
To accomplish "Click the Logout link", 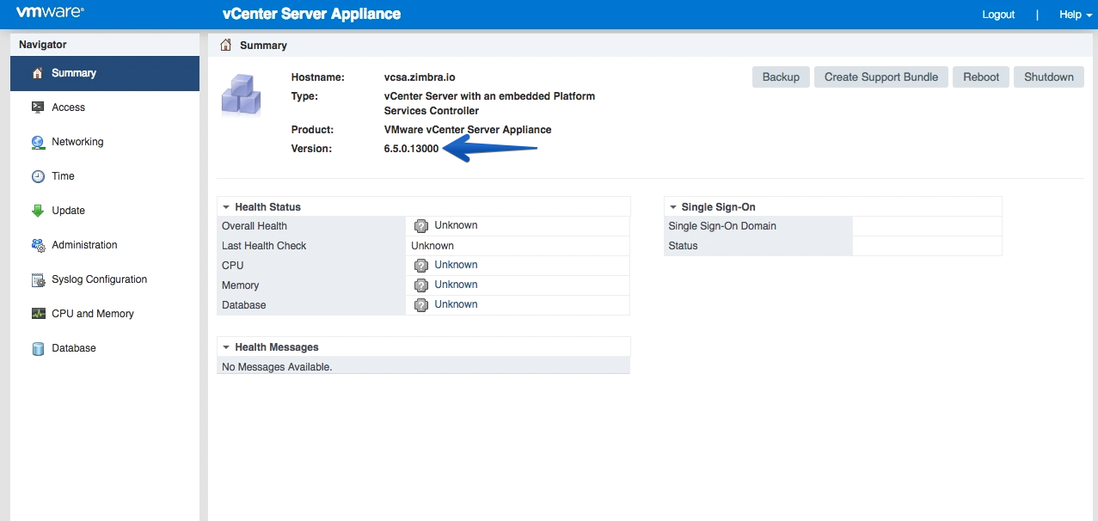I will pyautogui.click(x=998, y=15).
